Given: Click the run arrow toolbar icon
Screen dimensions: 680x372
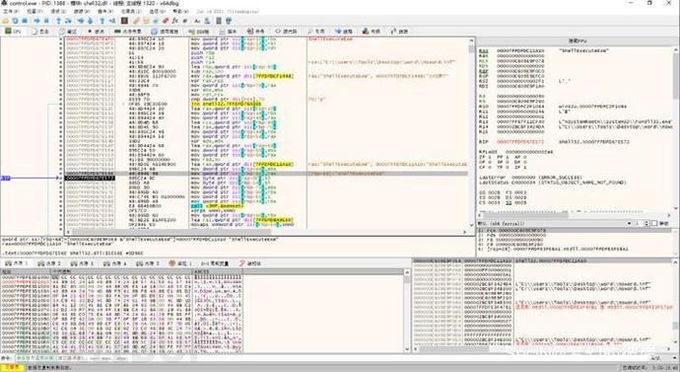Looking at the screenshot, I should (36, 21).
